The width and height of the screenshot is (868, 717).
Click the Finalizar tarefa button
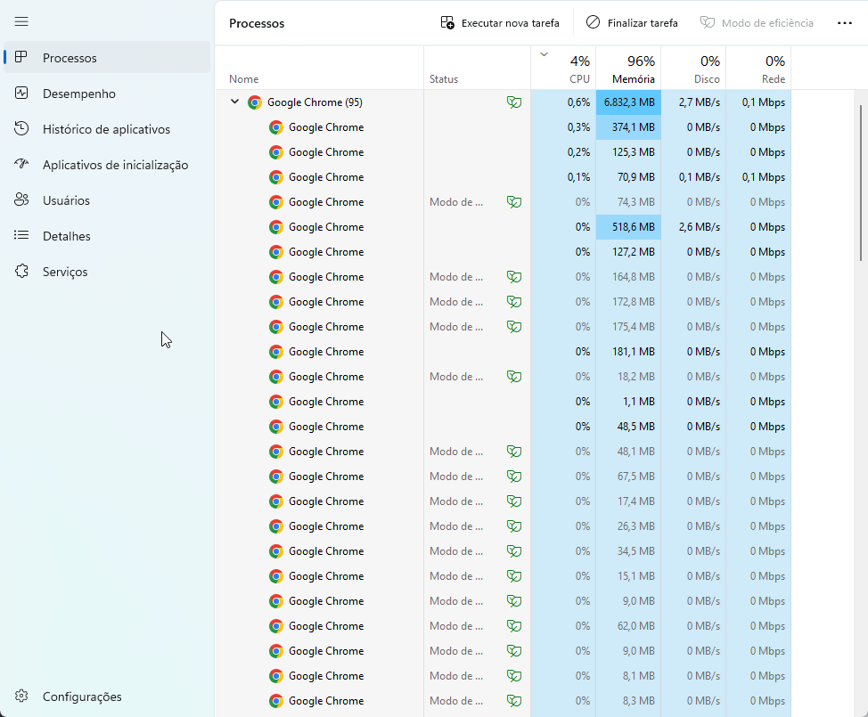point(632,22)
